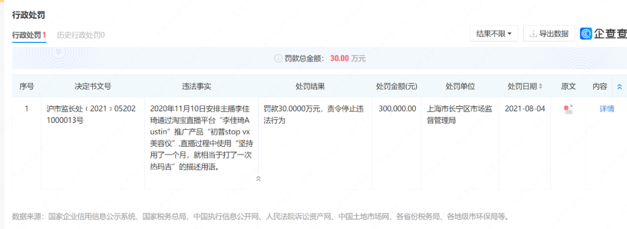This screenshot has height=229, width=627.
Task: Click the 数据来源 footer text
Action: coord(261,217)
